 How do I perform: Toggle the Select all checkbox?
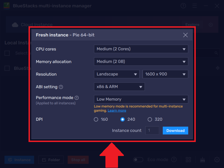click(7, 53)
